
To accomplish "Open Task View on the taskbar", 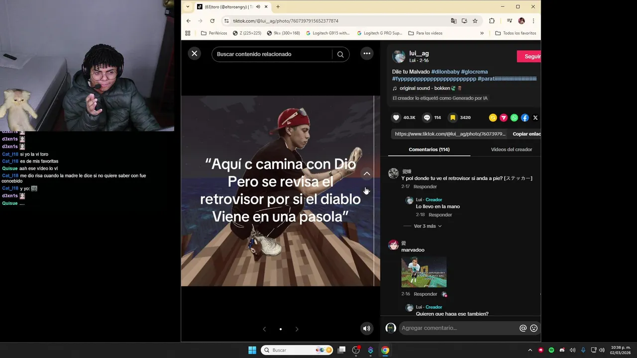I will pyautogui.click(x=341, y=350).
